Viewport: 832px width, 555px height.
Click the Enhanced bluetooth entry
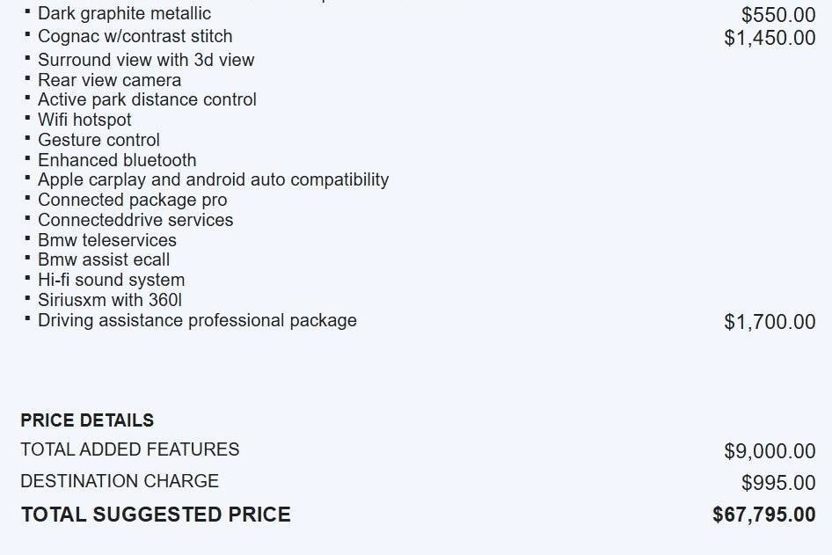click(x=117, y=161)
